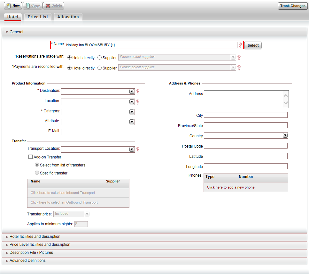Choose Supplier for Reservations
The width and height of the screenshot is (309, 274).
point(99,58)
